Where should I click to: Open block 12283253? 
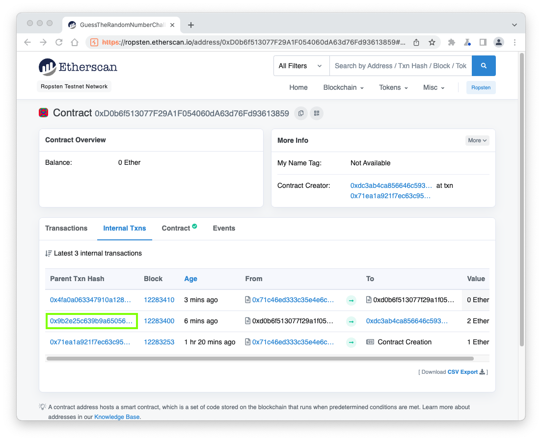[159, 342]
